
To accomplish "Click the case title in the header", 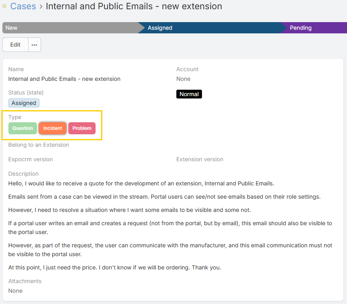I will tap(134, 6).
